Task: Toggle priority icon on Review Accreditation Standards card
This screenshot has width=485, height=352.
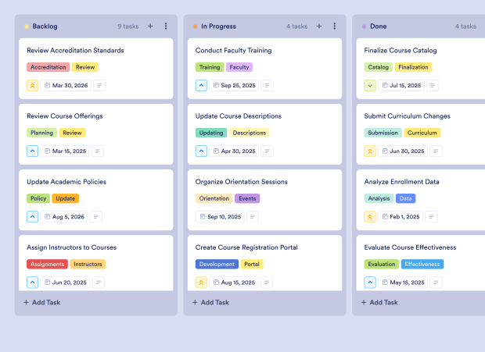Action: [x=33, y=85]
